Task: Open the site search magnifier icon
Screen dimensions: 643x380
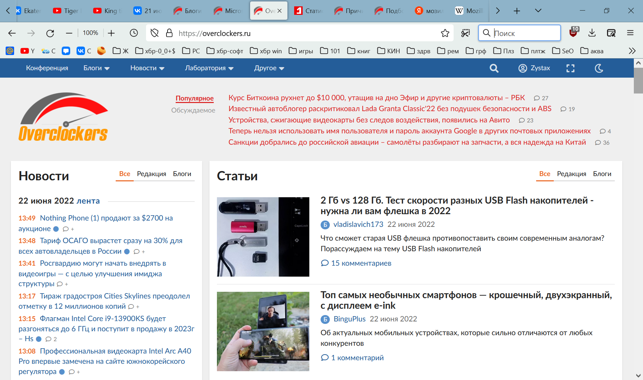Action: [x=494, y=68]
